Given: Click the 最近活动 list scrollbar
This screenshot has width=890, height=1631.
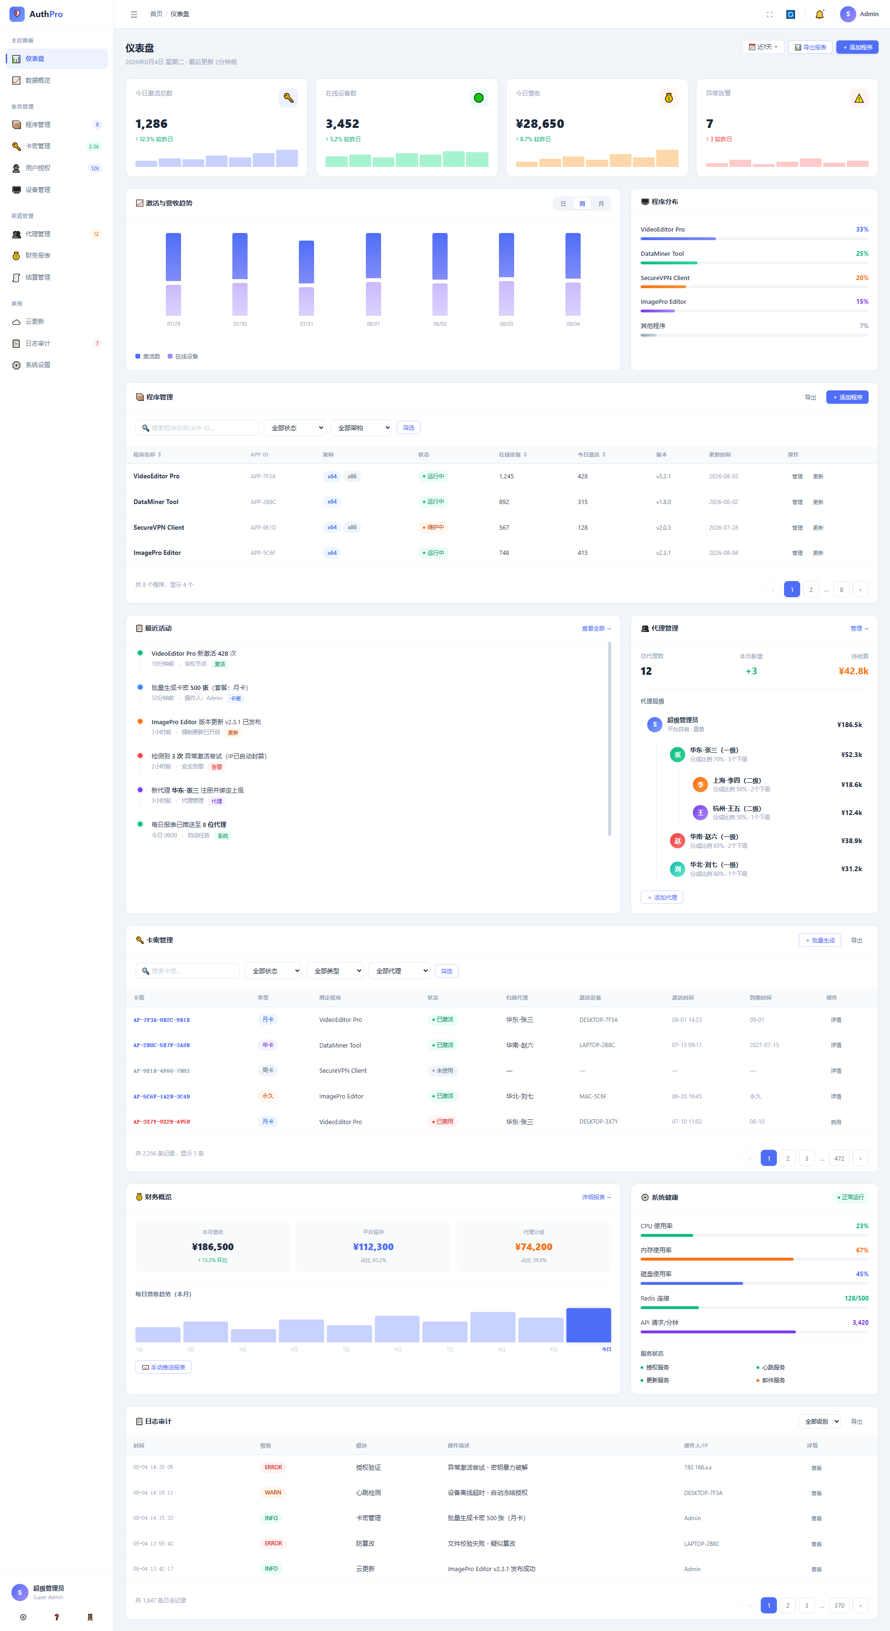Looking at the screenshot, I should [x=609, y=739].
